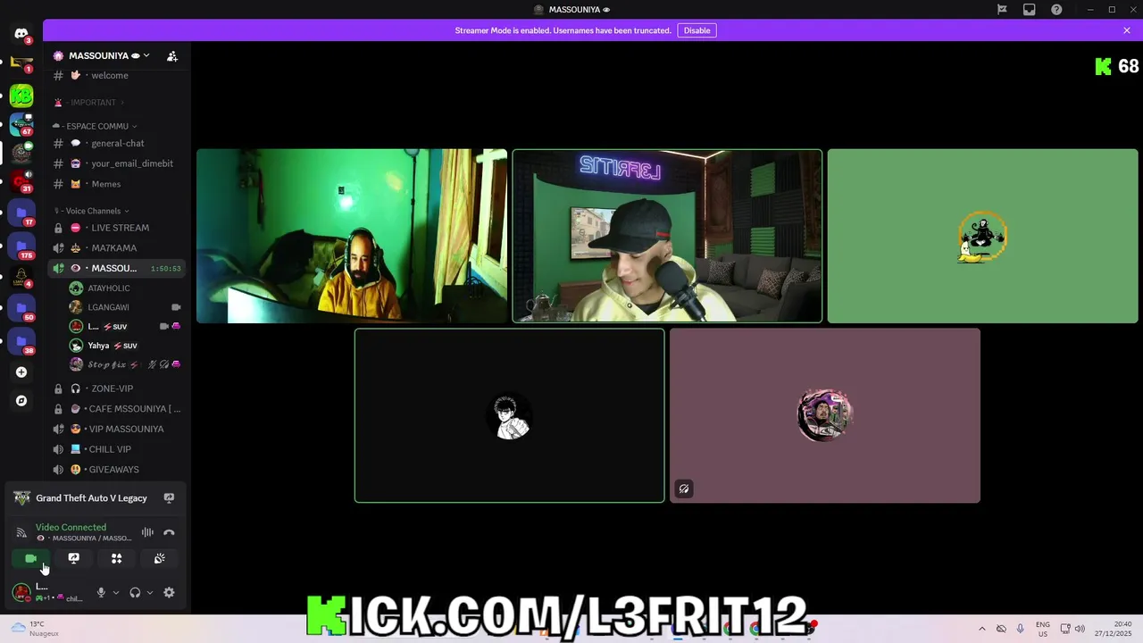Open the server with 67 badge
Image resolution: width=1143 pixels, height=643 pixels.
pyautogui.click(x=21, y=125)
